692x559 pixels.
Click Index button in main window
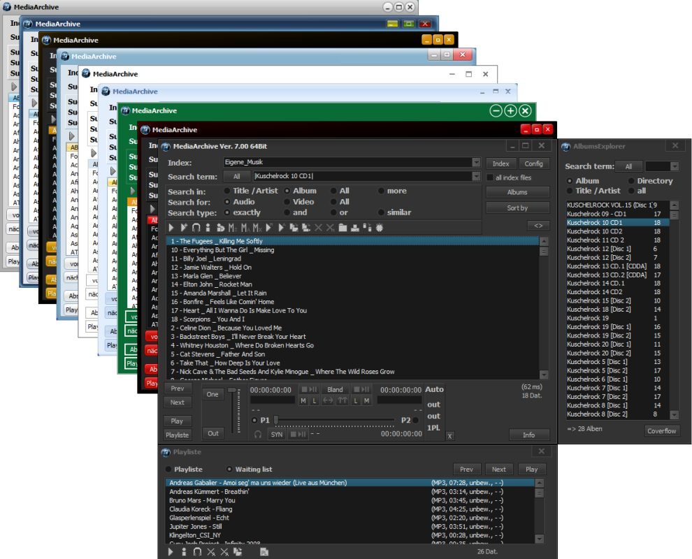tap(501, 164)
